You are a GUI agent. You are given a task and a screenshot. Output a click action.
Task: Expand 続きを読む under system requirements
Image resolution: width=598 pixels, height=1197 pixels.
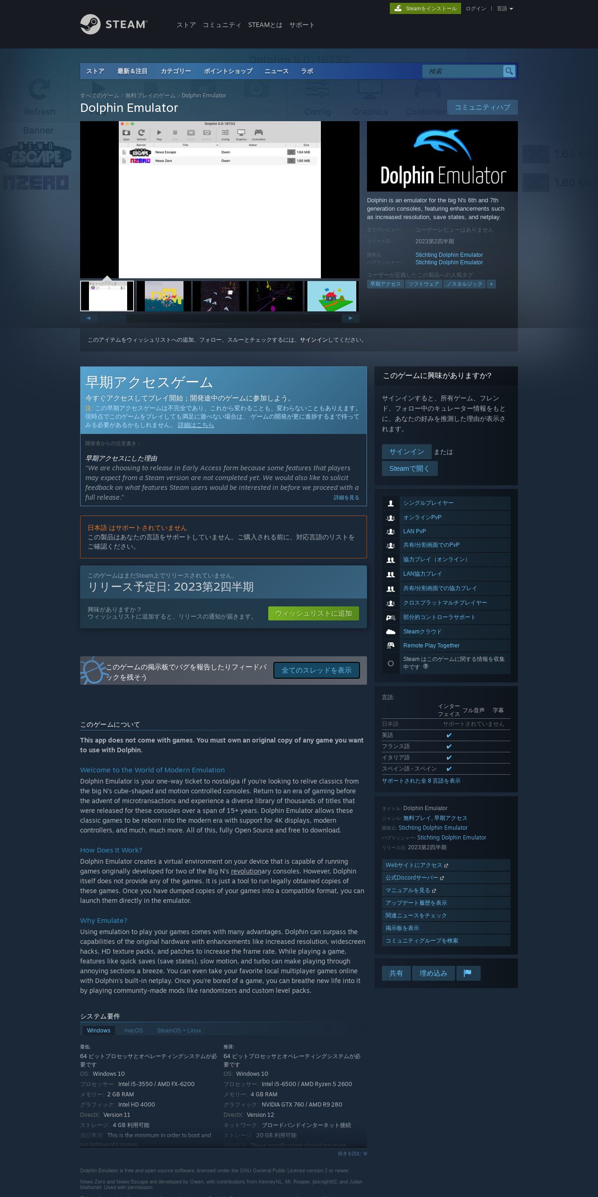(352, 1153)
